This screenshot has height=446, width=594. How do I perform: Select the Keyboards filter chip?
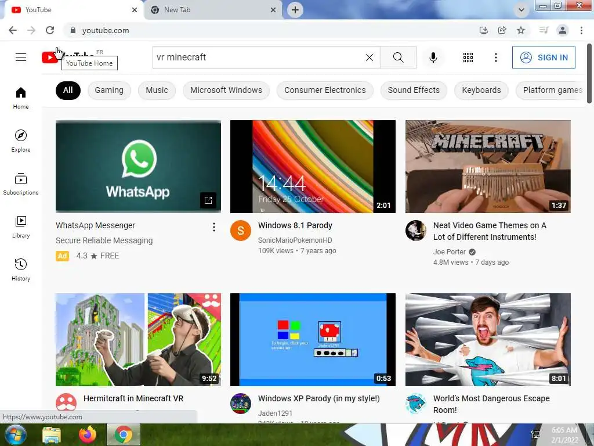pyautogui.click(x=481, y=90)
